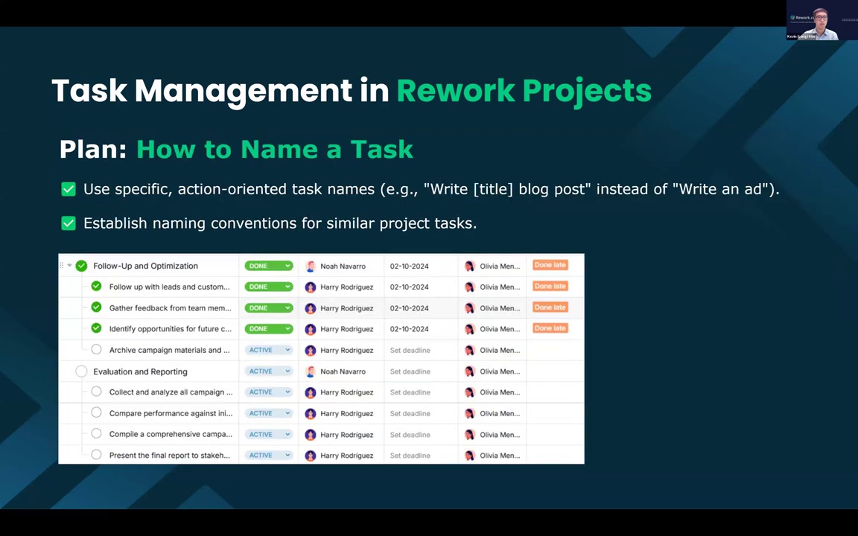Click Done late tag on Follow up with leads row
858x536 pixels.
(550, 286)
